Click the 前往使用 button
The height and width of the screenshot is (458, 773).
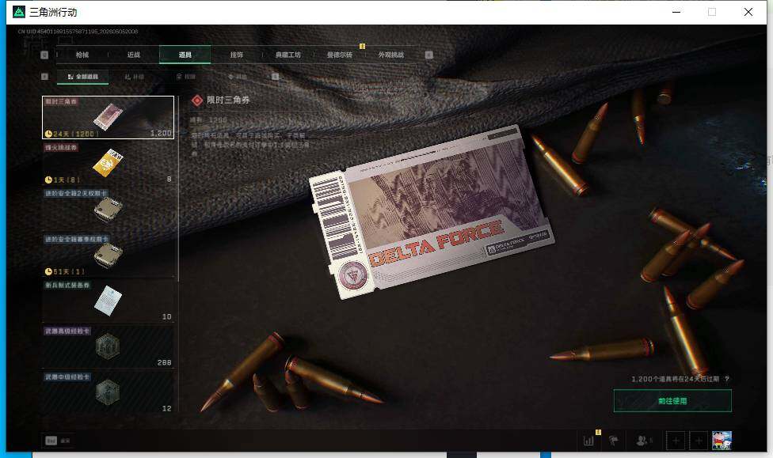click(x=672, y=401)
